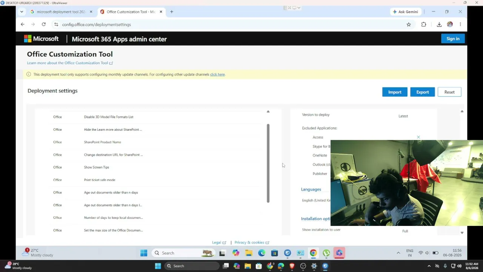Open the Legal footer link
483x272 pixels.
click(x=219, y=243)
